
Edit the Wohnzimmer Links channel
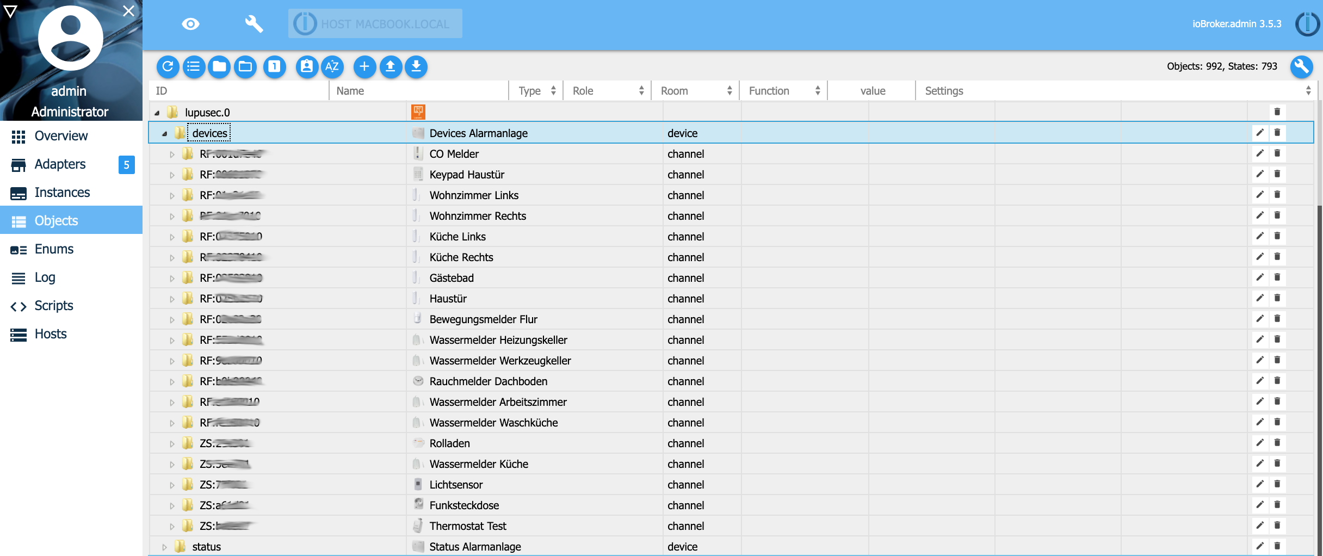pos(1260,194)
